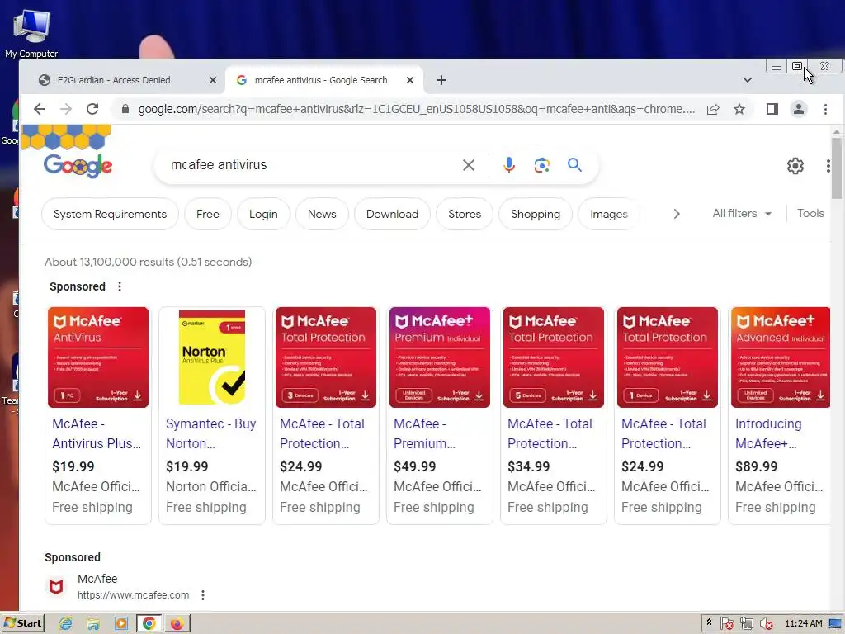Click the share page icon in address bar

coord(713,110)
